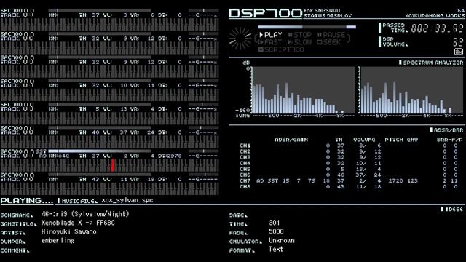Select the ID666 panel header
This screenshot has height=262, width=466.
coord(452,209)
